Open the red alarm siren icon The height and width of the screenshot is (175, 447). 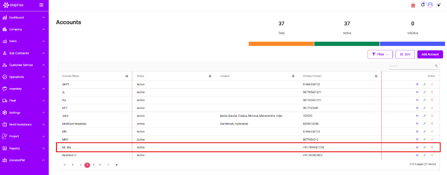413,5
